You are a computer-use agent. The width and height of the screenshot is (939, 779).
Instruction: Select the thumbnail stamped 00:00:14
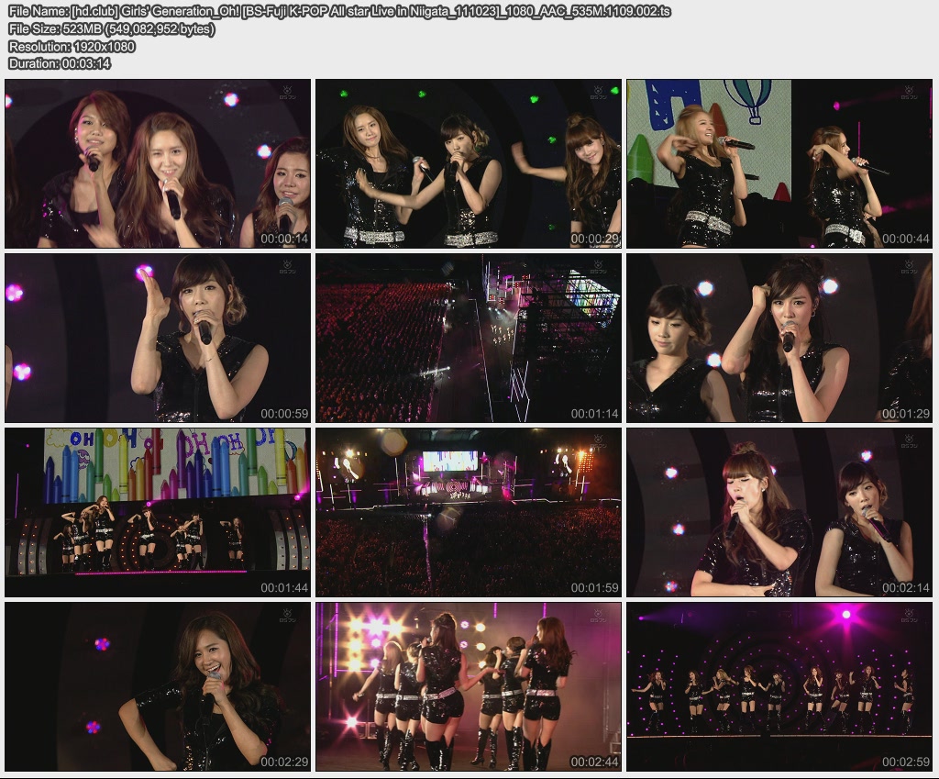tap(158, 163)
